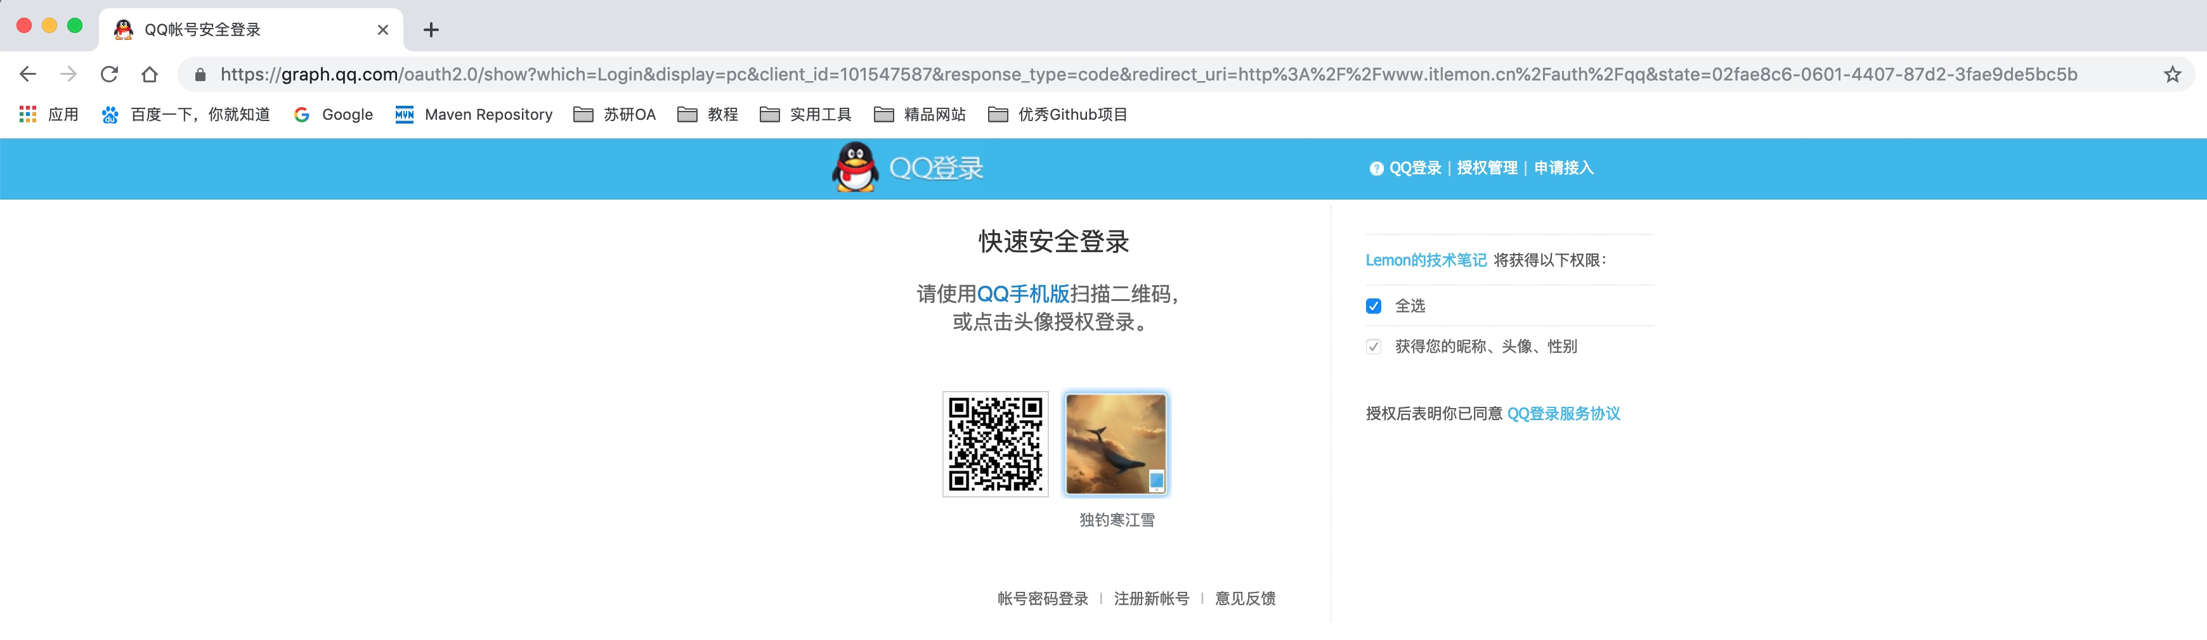Click the QR code image
The height and width of the screenshot is (640, 2207).
(996, 444)
